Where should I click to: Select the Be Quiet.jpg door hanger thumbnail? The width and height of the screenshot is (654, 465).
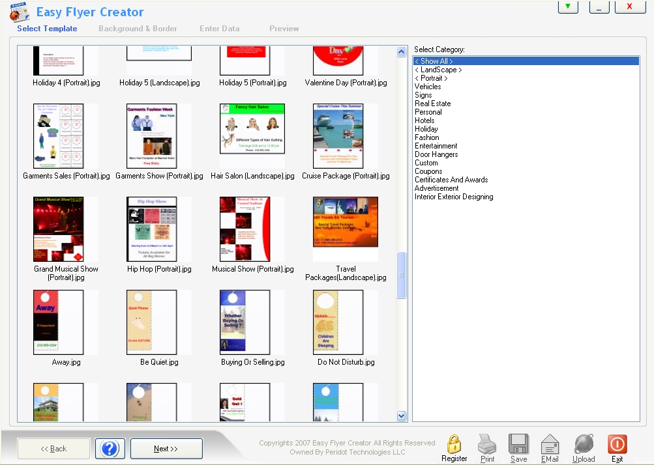(x=152, y=322)
